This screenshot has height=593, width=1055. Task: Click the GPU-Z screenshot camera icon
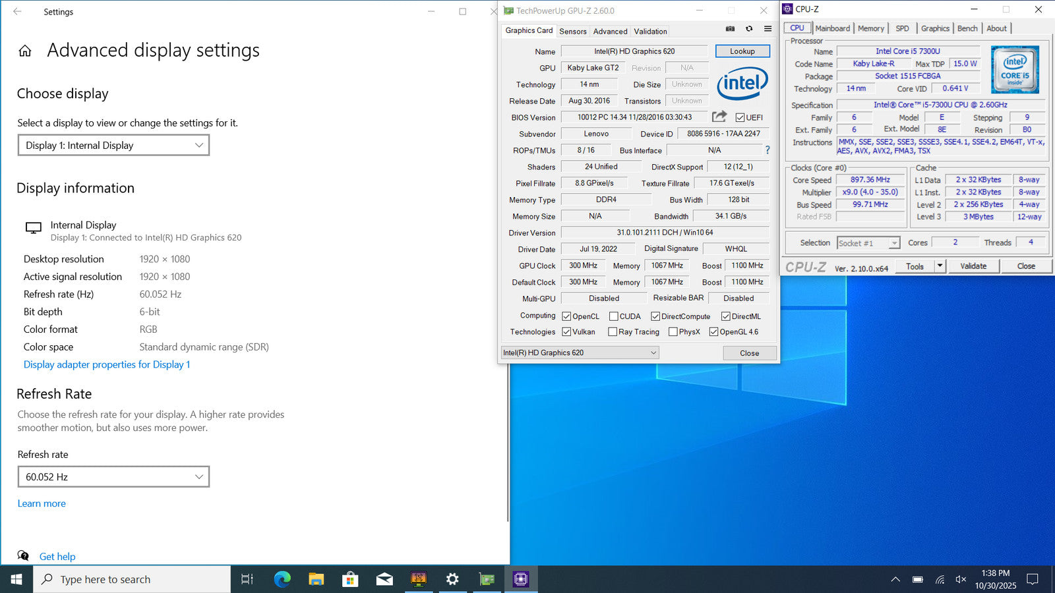(730, 29)
